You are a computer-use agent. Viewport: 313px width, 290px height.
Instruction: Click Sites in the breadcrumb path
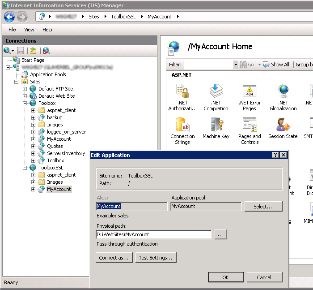coord(94,17)
